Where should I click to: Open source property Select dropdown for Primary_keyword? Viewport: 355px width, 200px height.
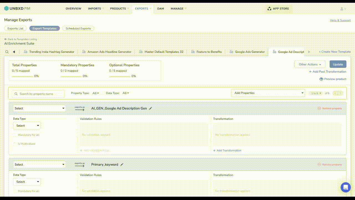(39, 164)
